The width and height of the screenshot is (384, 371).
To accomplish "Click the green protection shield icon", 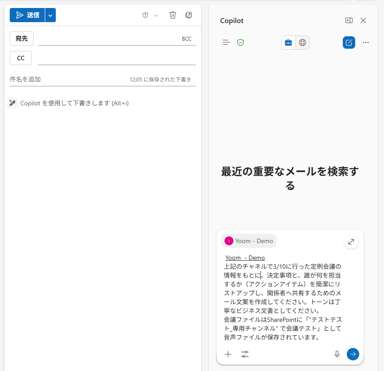I will pos(240,43).
